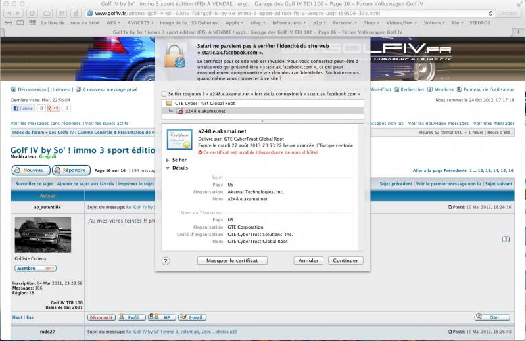Open the Top Sites grid icon
The image size is (526, 341).
[x=32, y=23]
